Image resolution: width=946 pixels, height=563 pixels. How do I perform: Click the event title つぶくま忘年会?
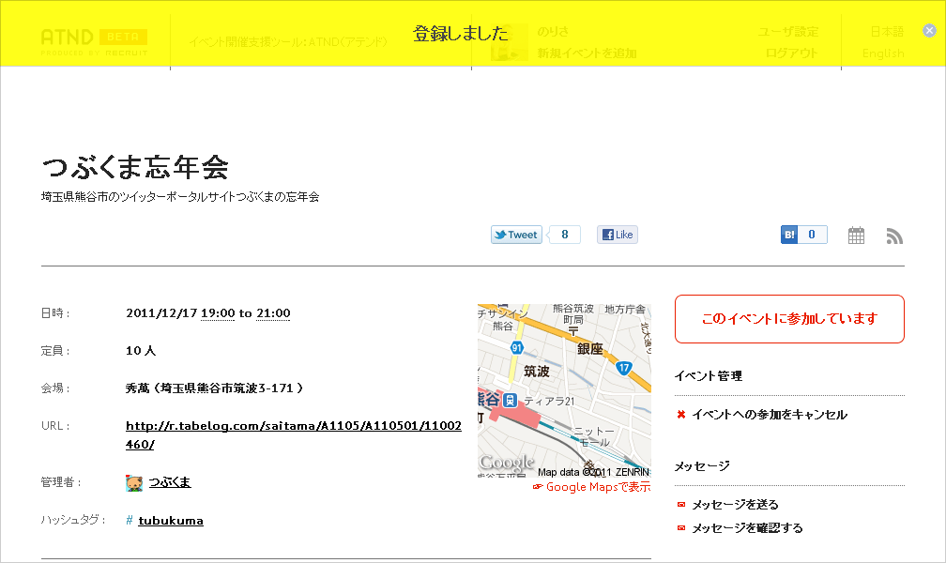pos(135,167)
